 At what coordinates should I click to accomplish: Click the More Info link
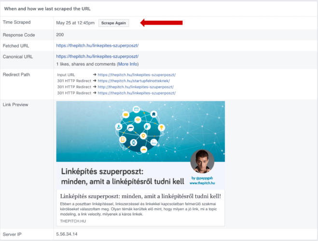[127, 64]
